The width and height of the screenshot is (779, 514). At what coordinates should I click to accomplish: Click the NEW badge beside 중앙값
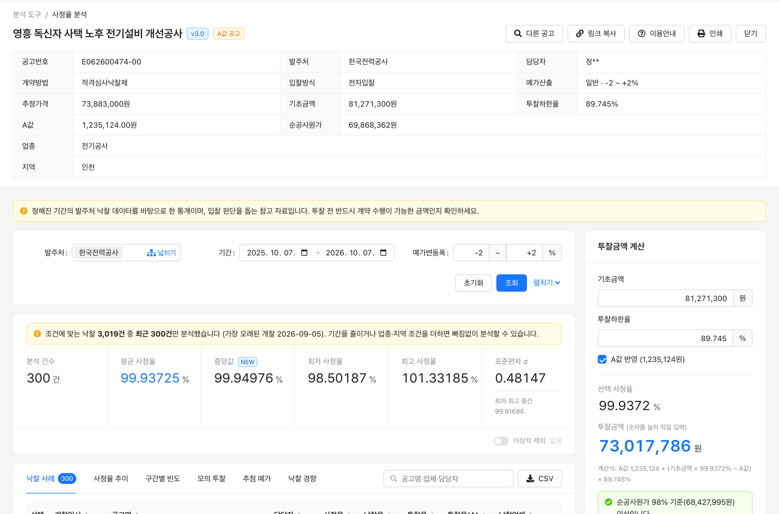coord(247,362)
